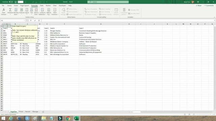Click Trace Dependents
This screenshot has width=216, height=121.
91,12
